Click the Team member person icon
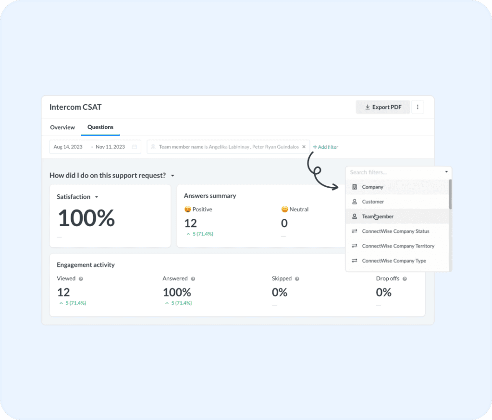 pyautogui.click(x=355, y=216)
